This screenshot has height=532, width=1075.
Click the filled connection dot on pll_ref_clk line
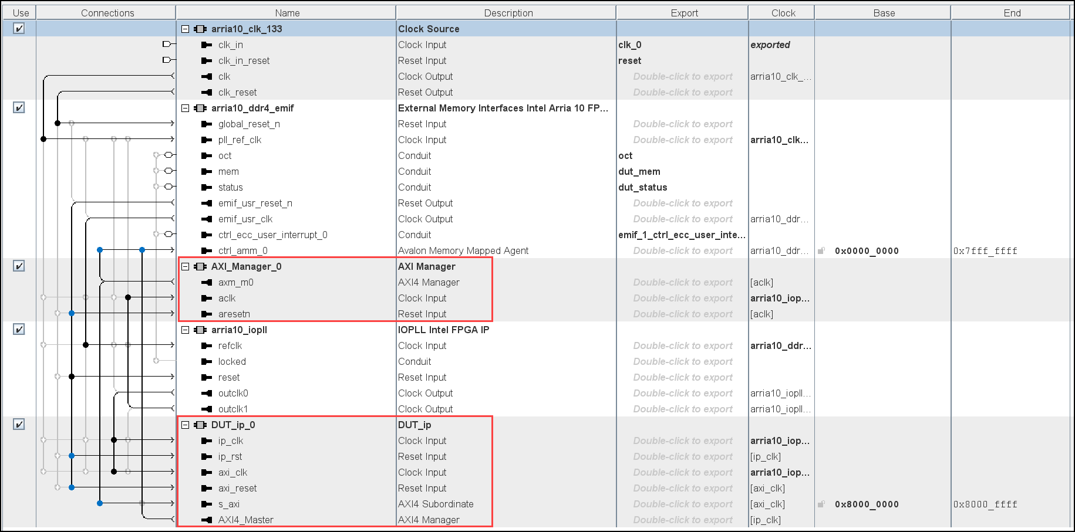point(43,139)
